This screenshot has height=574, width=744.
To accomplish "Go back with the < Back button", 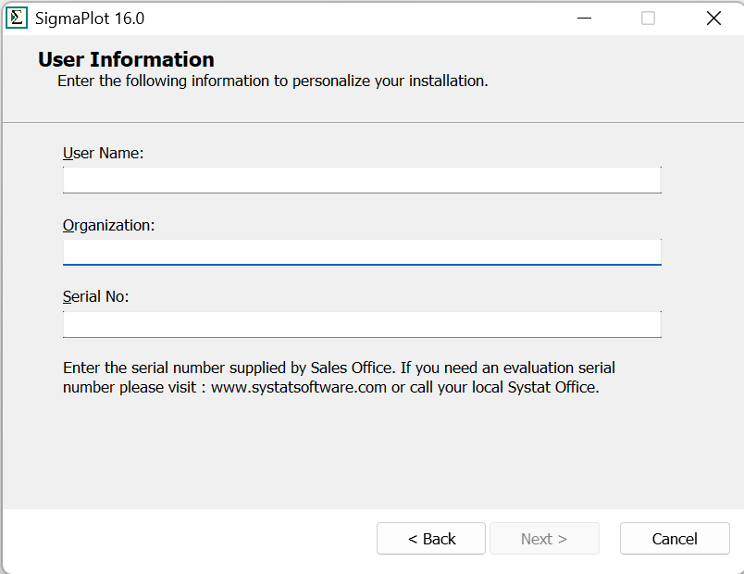I will [x=431, y=539].
